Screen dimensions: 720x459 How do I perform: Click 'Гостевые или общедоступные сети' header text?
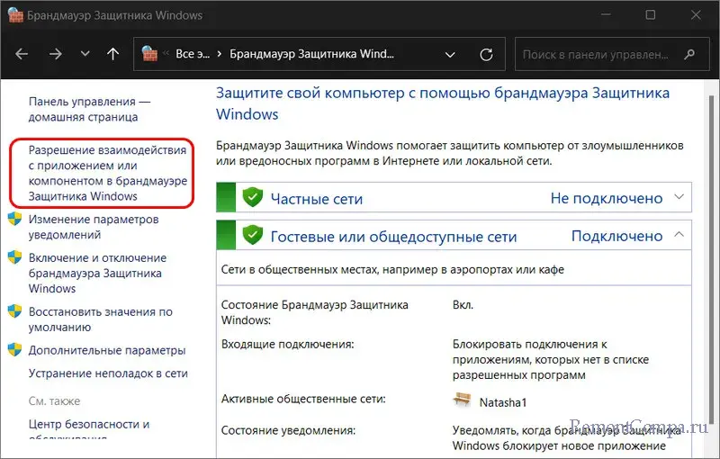(x=393, y=237)
